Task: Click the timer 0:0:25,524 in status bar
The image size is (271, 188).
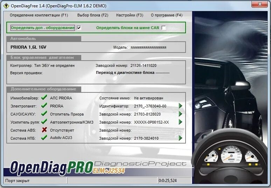Action: pyautogui.click(x=168, y=181)
